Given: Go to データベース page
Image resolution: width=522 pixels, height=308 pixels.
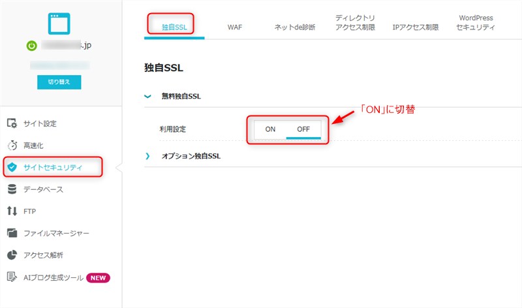Looking at the screenshot, I should (x=43, y=189).
